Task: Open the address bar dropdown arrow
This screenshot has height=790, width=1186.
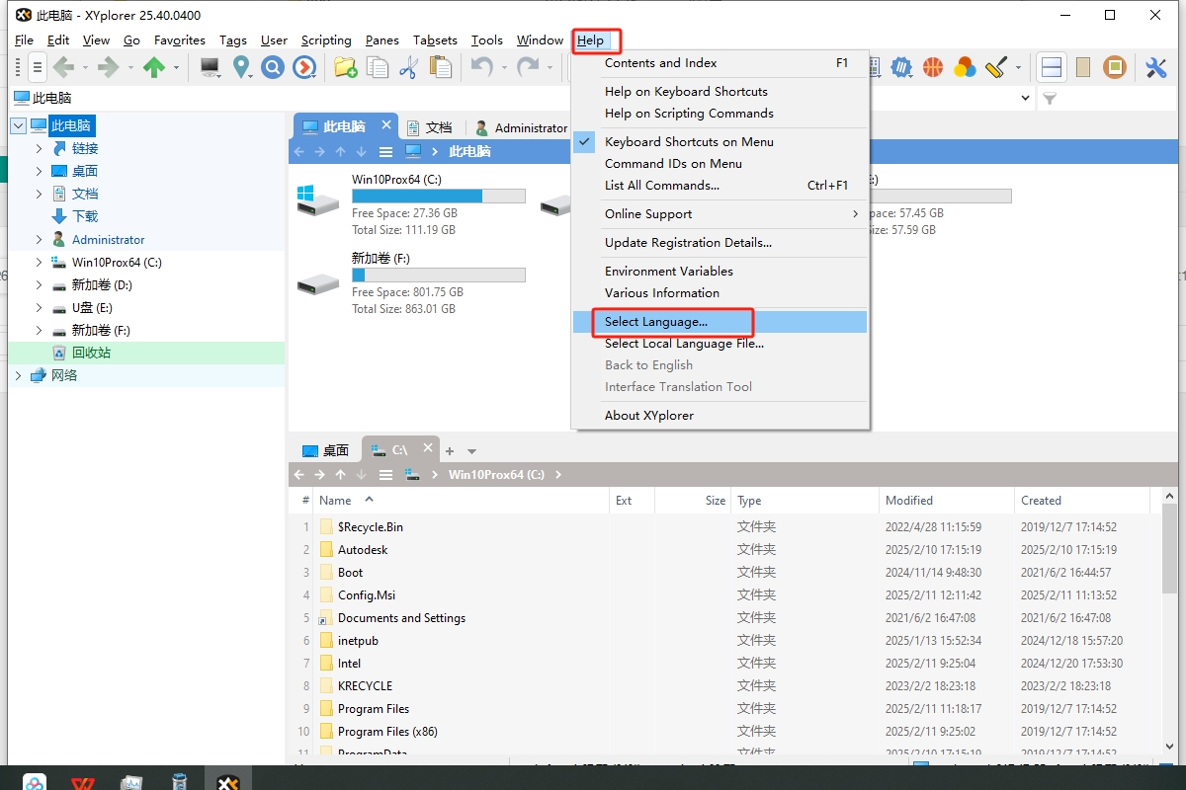Action: point(1025,99)
